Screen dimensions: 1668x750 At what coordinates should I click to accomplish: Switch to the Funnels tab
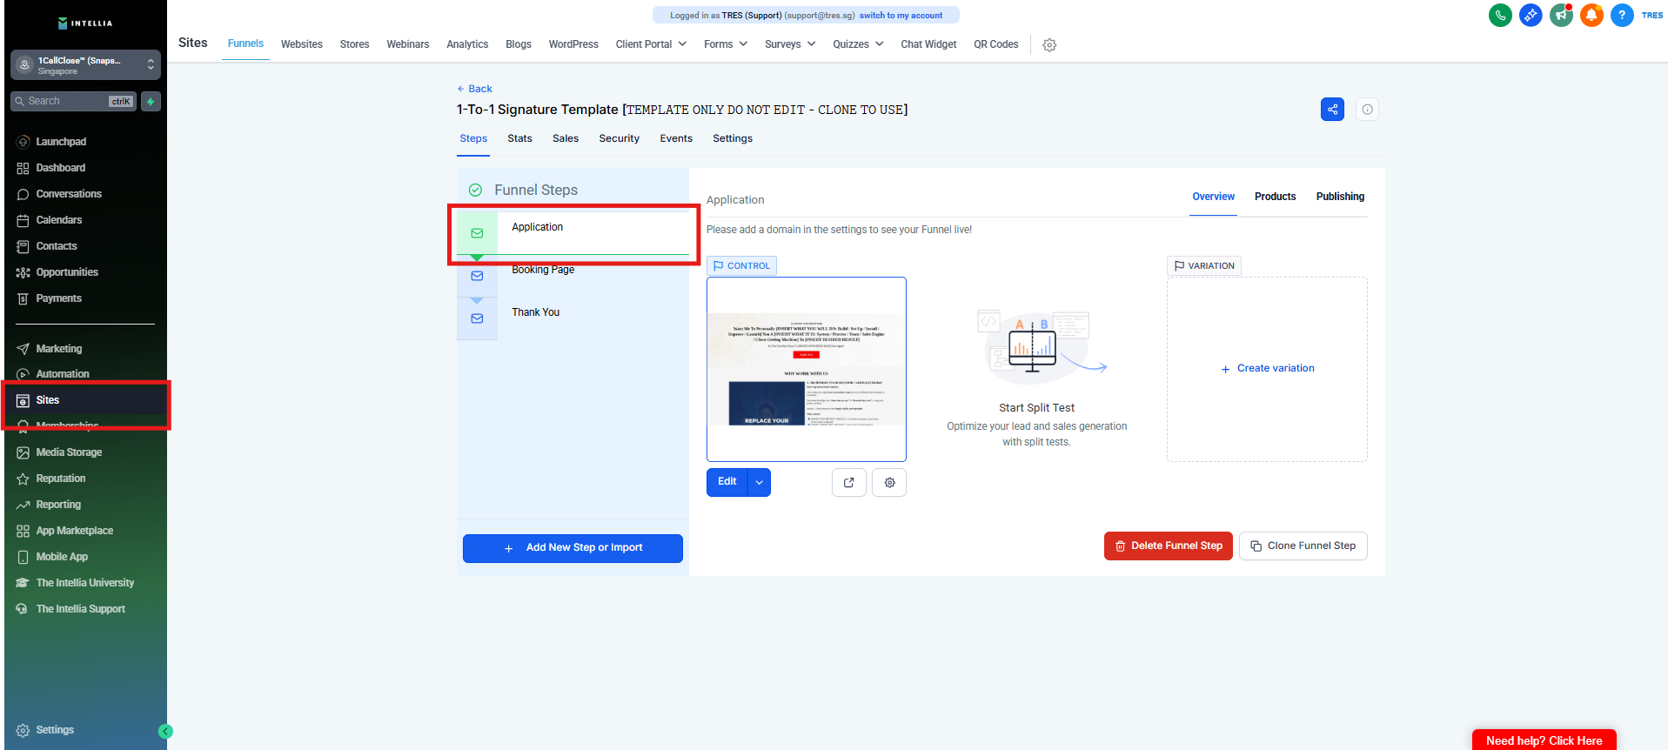click(x=245, y=44)
